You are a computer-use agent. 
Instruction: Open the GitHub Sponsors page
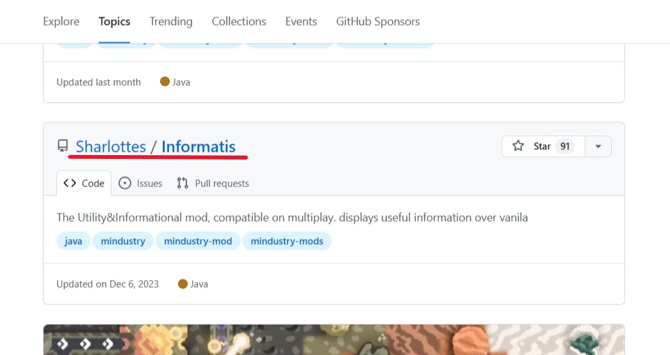378,21
